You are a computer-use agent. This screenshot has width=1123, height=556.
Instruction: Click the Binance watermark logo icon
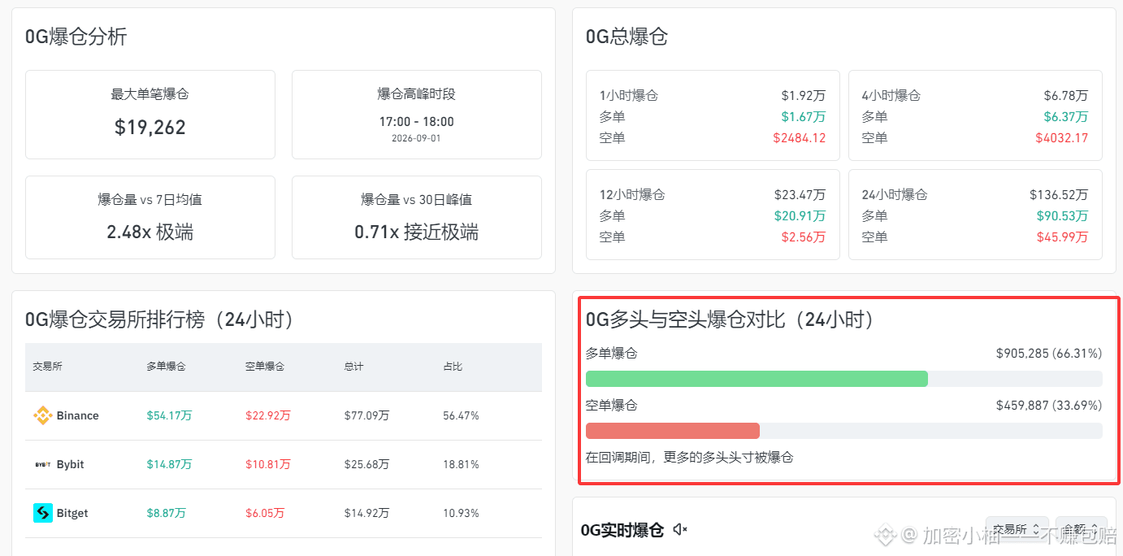click(884, 535)
